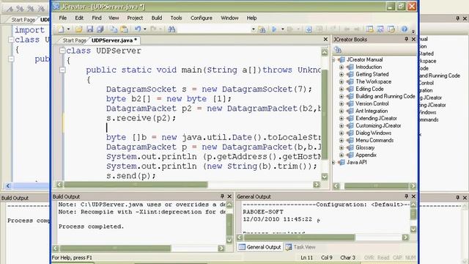This screenshot has height=264, width=469.
Task: Click the Paste clipboard icon
Action: point(124,29)
